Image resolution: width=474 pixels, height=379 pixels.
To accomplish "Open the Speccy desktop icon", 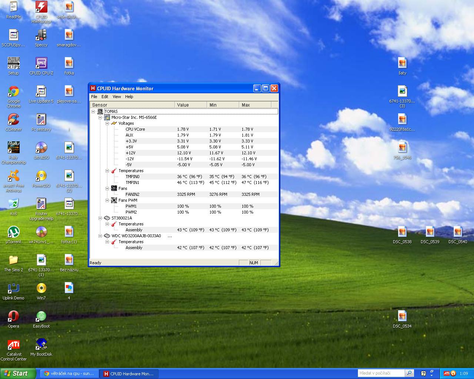I will (41, 38).
